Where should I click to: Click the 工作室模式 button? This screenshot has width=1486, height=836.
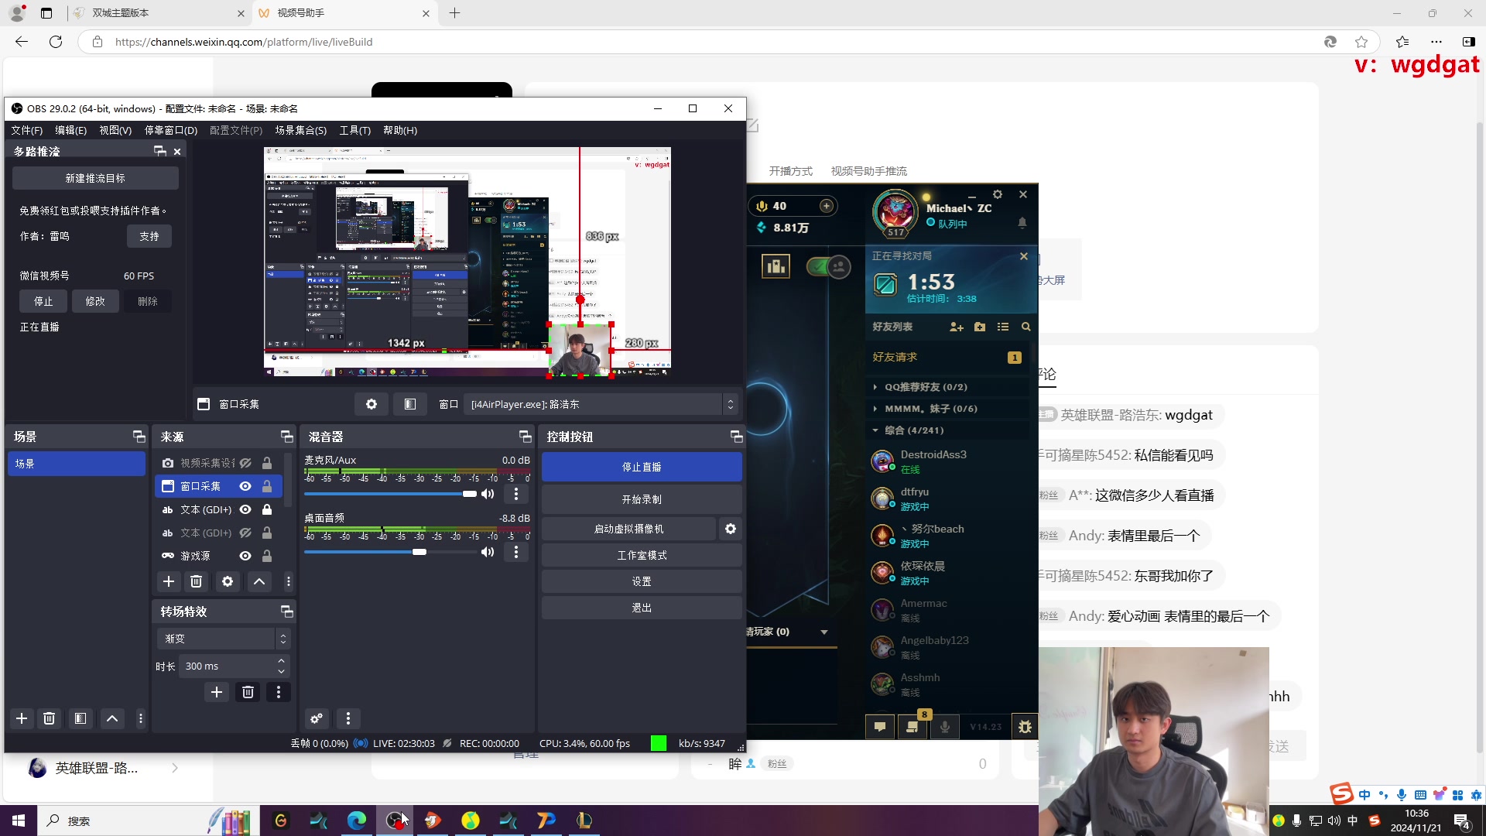642,555
